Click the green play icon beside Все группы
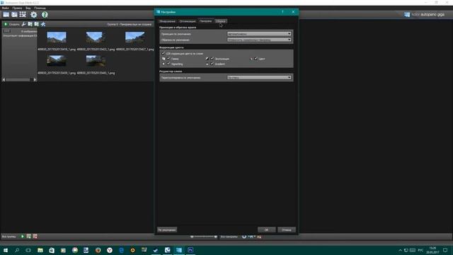 22,237
